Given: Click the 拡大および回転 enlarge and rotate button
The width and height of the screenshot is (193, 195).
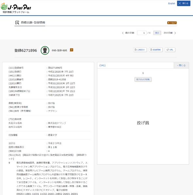Looking at the screenshot, I should (x=143, y=79).
